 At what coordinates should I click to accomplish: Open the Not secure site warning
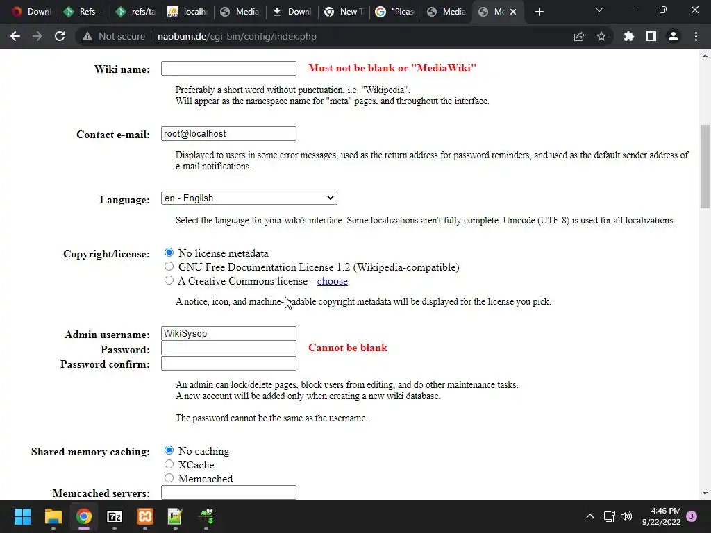click(x=114, y=36)
